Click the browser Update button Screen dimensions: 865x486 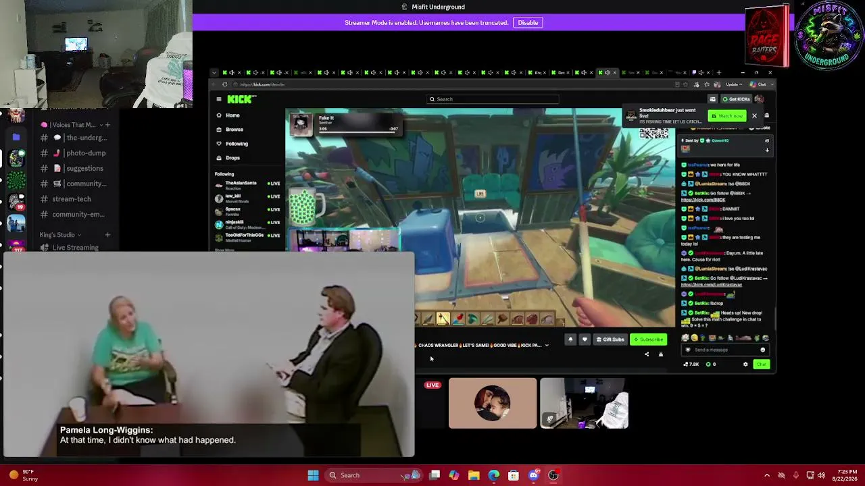click(735, 84)
